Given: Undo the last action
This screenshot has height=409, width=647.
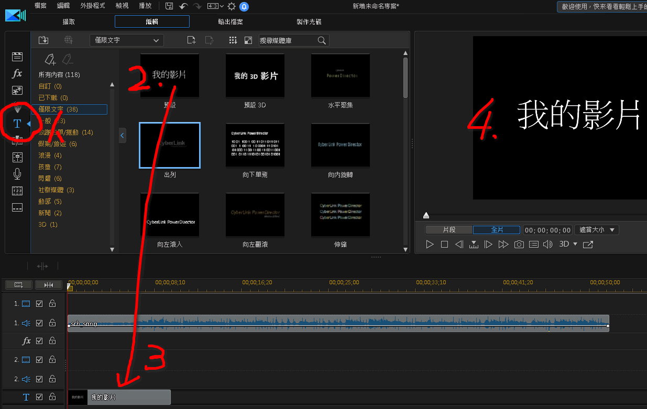Looking at the screenshot, I should point(183,6).
